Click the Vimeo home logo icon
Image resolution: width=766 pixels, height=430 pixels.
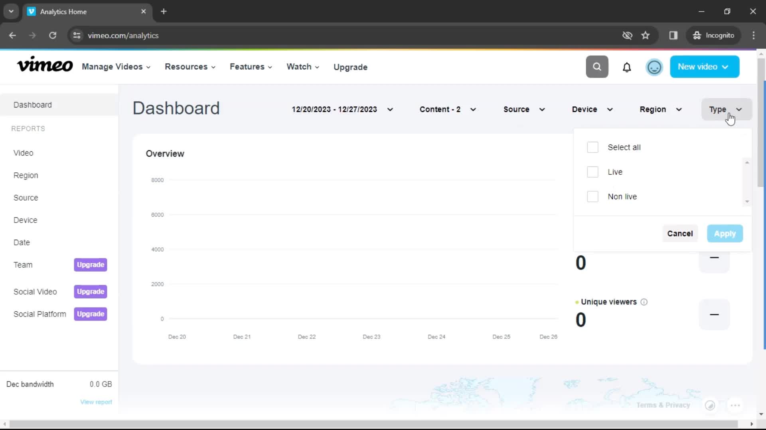pos(45,66)
